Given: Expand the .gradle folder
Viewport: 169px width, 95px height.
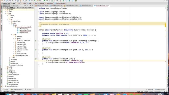Looking at the screenshot, I should (5, 10).
